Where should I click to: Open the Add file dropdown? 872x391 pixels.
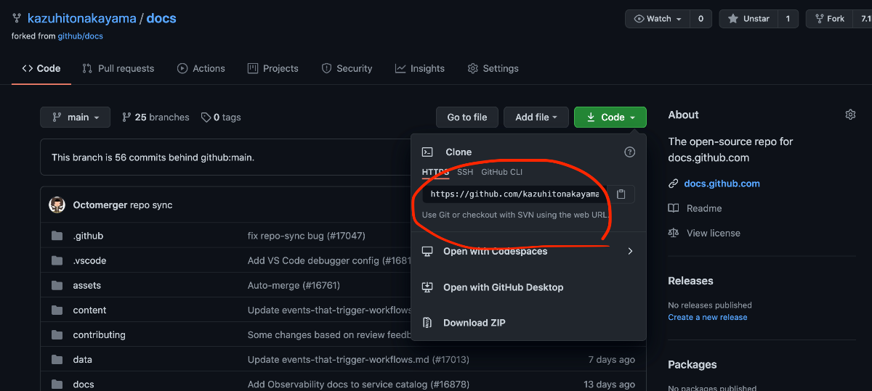(x=536, y=117)
